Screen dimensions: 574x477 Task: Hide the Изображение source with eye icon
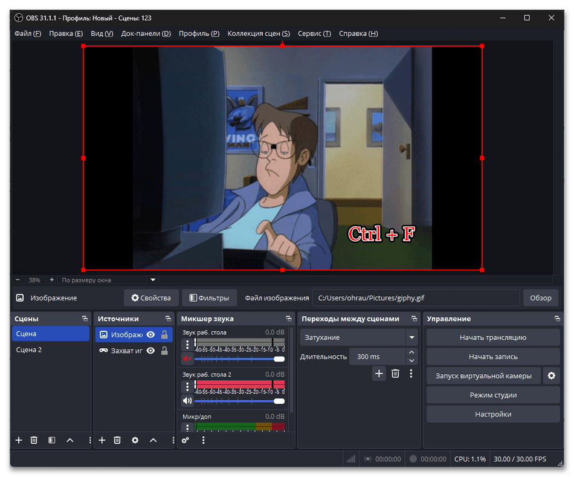pyautogui.click(x=150, y=334)
